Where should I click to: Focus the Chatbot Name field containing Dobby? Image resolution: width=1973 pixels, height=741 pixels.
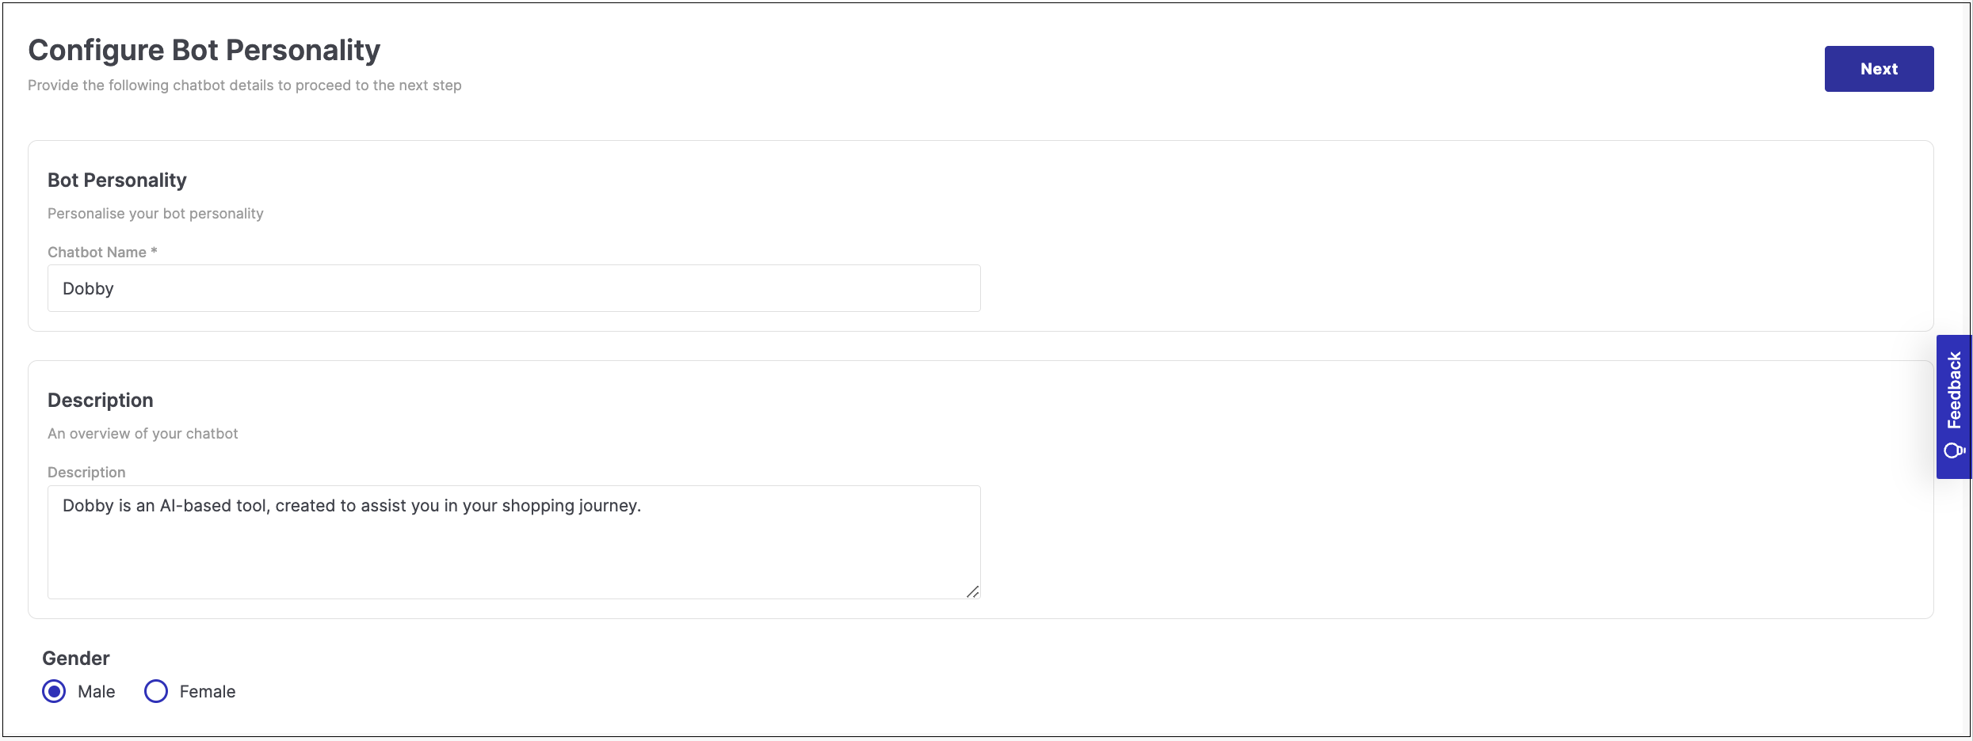[x=514, y=288]
